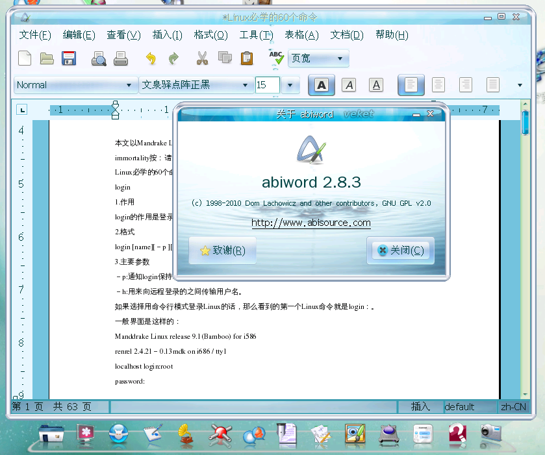The width and height of the screenshot is (545, 455).
Task: Open print preview with the magnifier icon
Action: [99, 58]
